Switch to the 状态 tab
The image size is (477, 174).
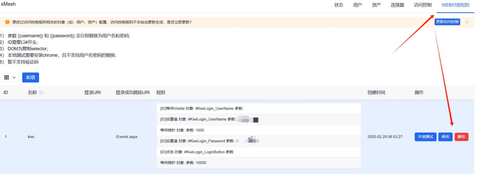click(x=339, y=5)
